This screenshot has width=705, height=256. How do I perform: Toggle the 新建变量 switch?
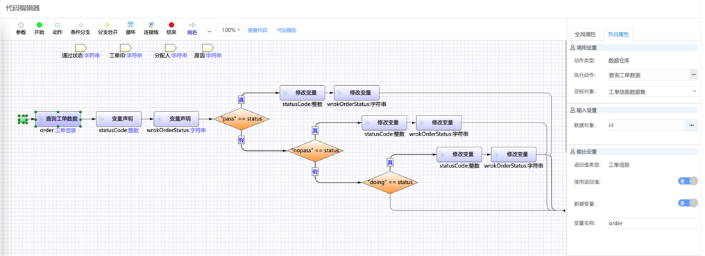click(x=688, y=203)
